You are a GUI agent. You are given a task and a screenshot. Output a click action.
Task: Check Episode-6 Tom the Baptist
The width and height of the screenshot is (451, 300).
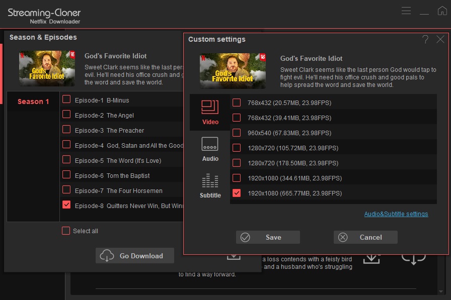coord(66,174)
